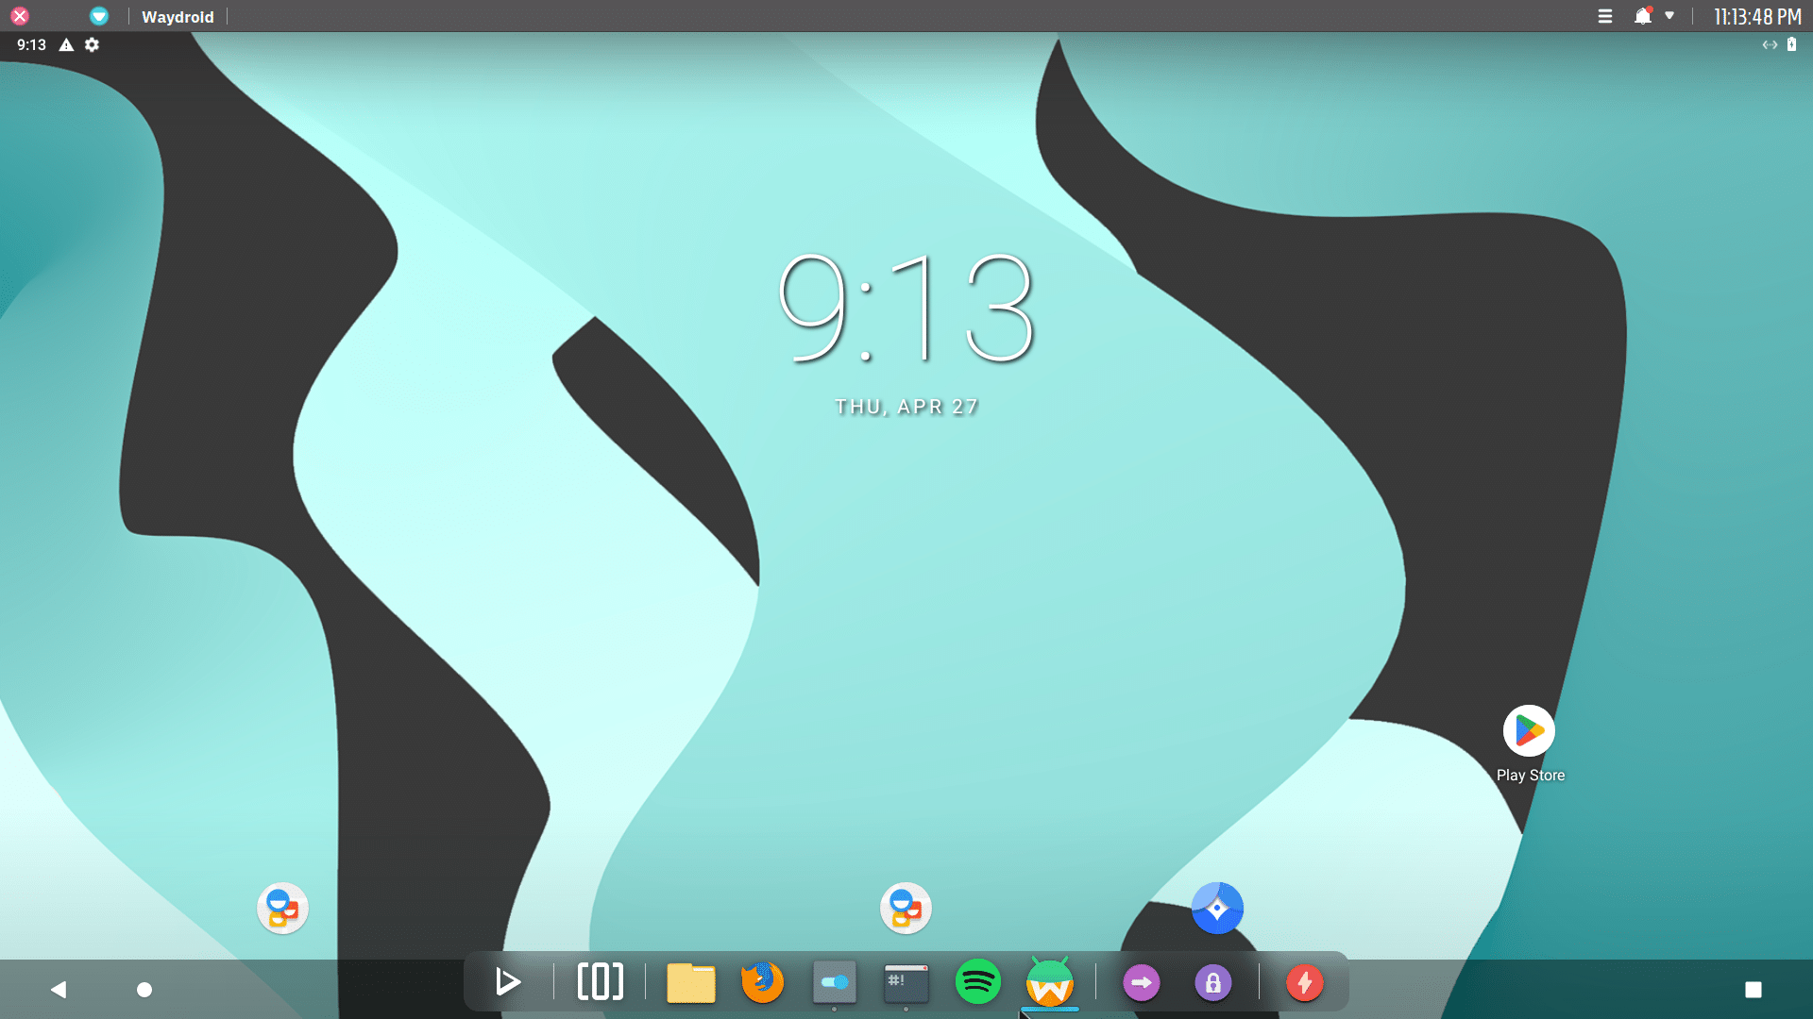The image size is (1813, 1019).
Task: Open Waydroid app
Action: point(1050,981)
